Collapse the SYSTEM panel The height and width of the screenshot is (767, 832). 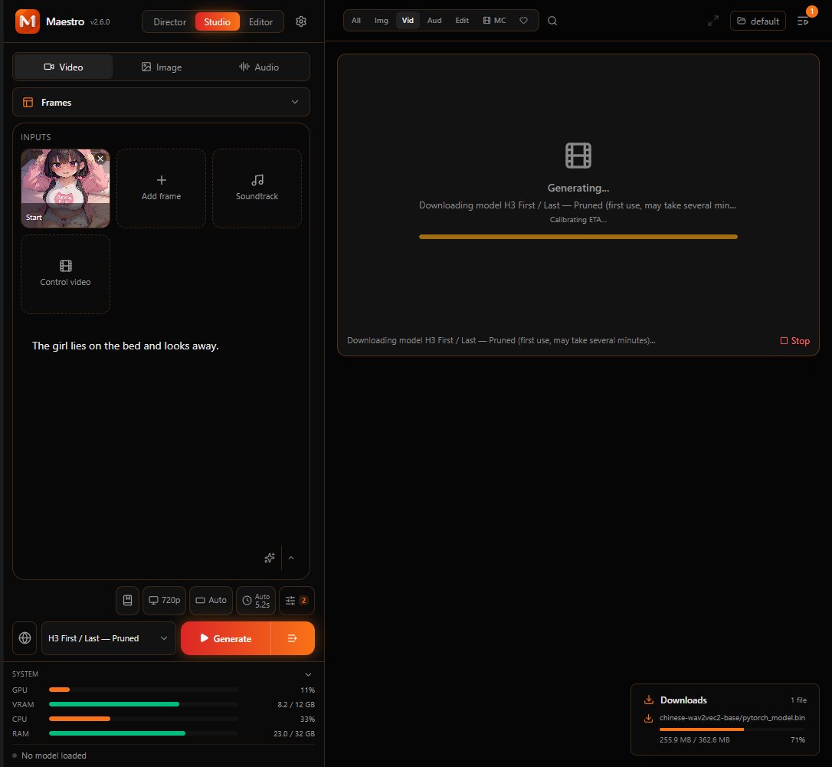(308, 674)
